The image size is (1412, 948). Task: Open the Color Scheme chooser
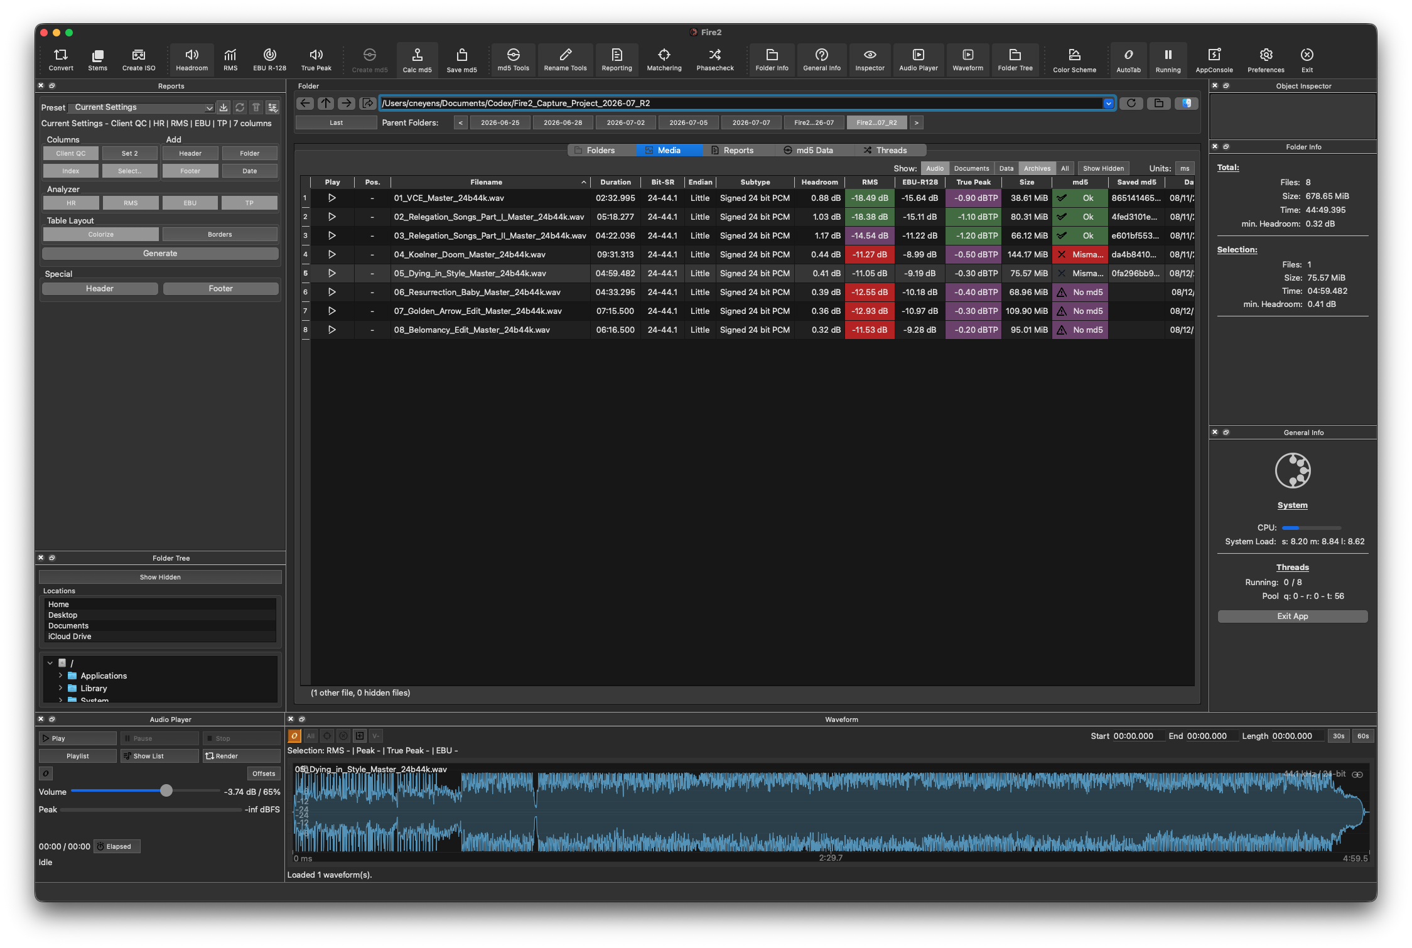pyautogui.click(x=1074, y=61)
